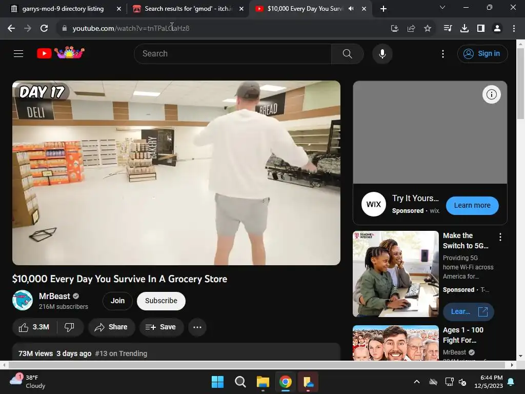Image resolution: width=525 pixels, height=394 pixels.
Task: Open the clock showing 6:44 PM
Action: [489, 382]
